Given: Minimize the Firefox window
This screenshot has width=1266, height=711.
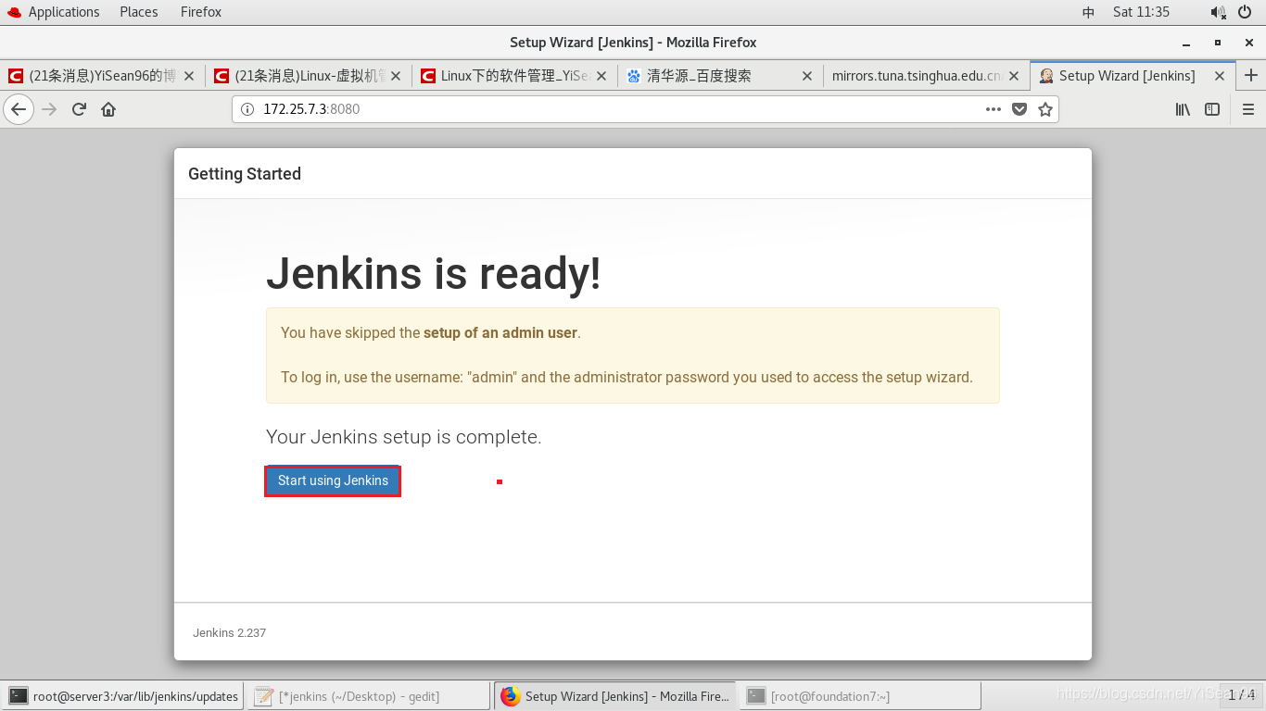Looking at the screenshot, I should click(x=1186, y=43).
